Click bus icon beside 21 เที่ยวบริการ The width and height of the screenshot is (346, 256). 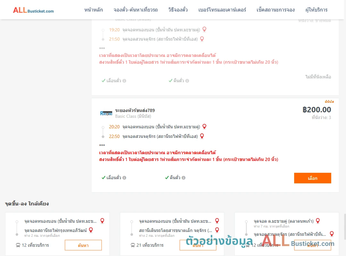click(133, 245)
